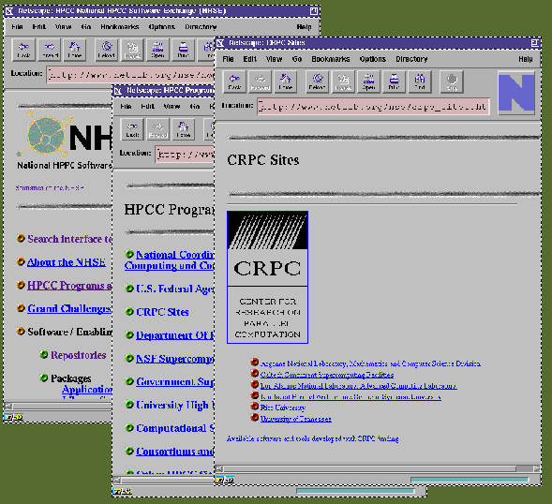
Task: Click Repositories link in NHSE window
Action: pos(78,355)
